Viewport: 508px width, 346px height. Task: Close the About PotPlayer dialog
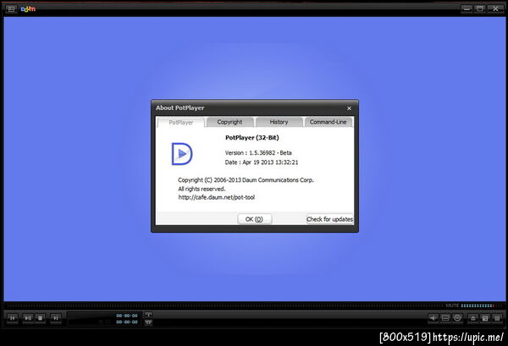coord(349,108)
